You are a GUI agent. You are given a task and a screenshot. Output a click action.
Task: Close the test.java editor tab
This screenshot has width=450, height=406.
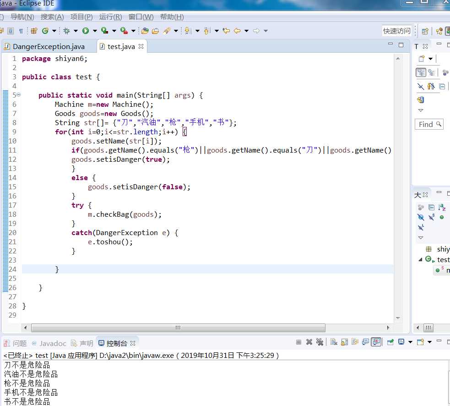click(x=141, y=46)
